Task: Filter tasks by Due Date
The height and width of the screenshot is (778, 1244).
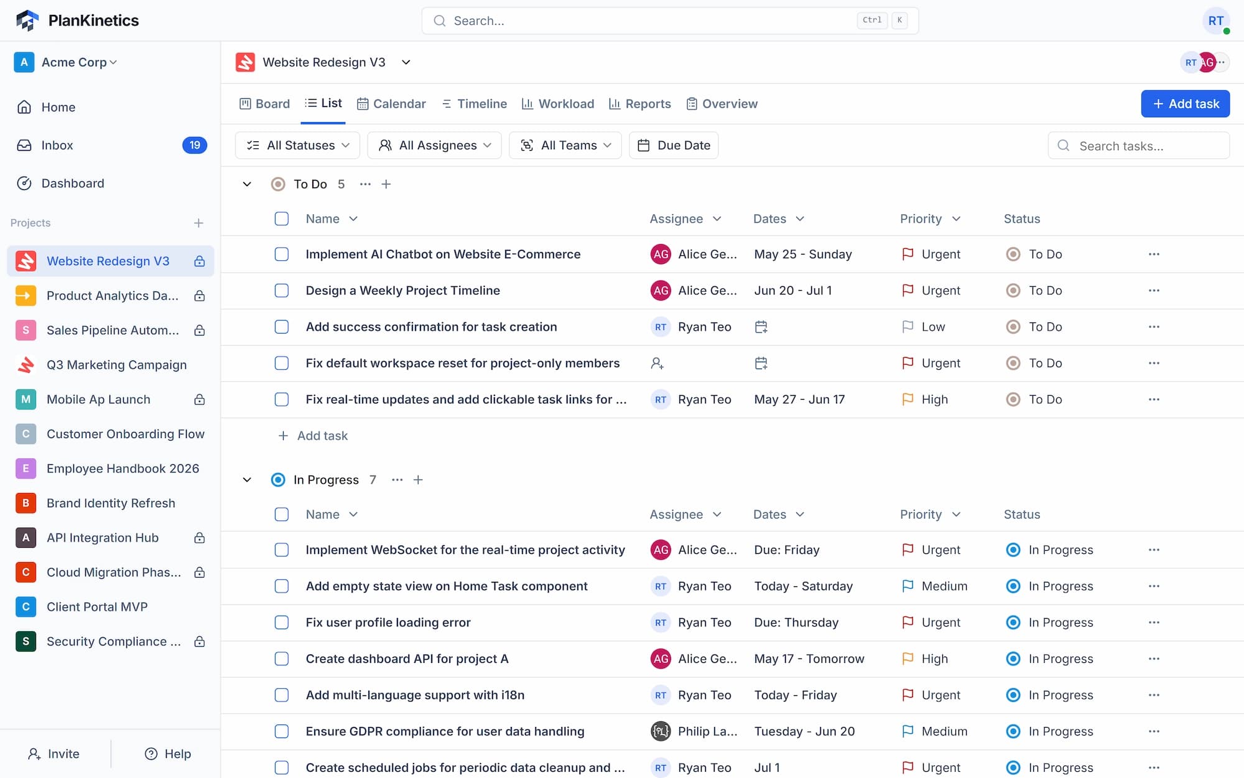Action: 674,145
